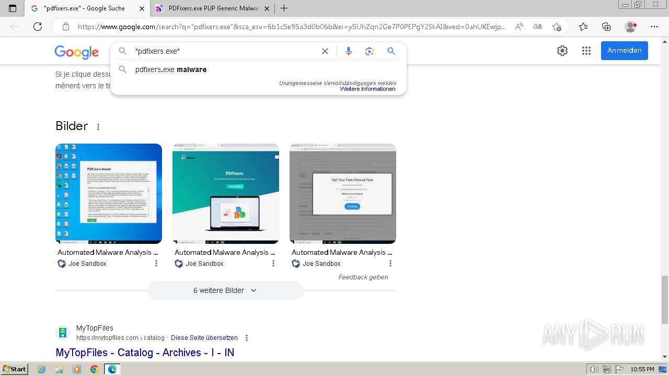Open the volume icon in system tray
Image resolution: width=669 pixels, height=376 pixels.
pyautogui.click(x=594, y=369)
